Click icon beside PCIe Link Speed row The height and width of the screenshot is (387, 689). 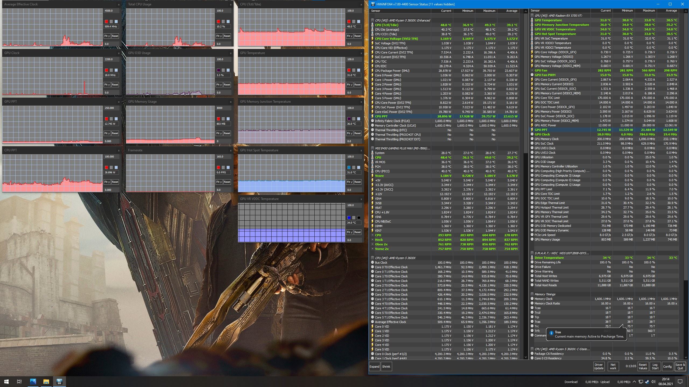[532, 235]
